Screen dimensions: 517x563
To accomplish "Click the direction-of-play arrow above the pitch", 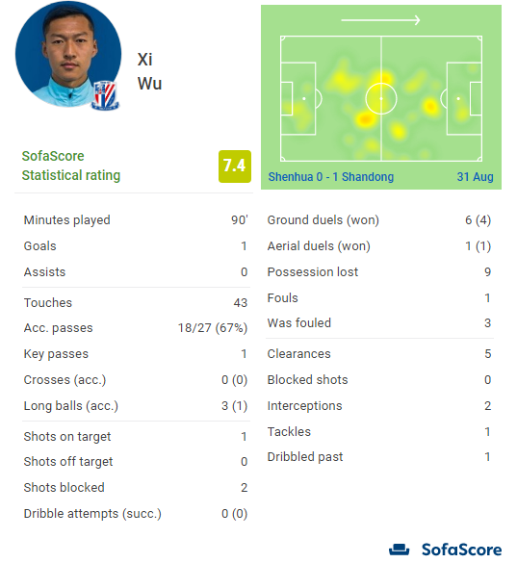I will coord(380,20).
